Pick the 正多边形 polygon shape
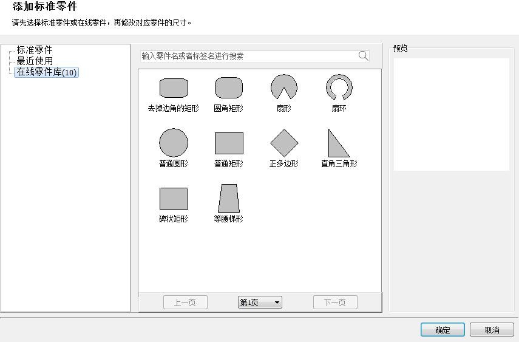 (x=284, y=143)
